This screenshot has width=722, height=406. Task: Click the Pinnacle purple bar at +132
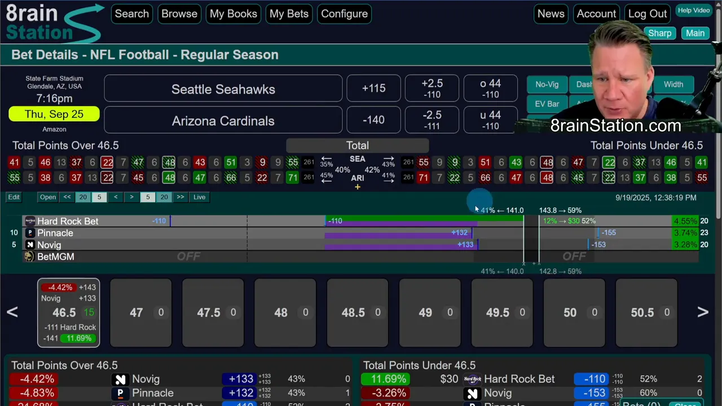(x=398, y=233)
